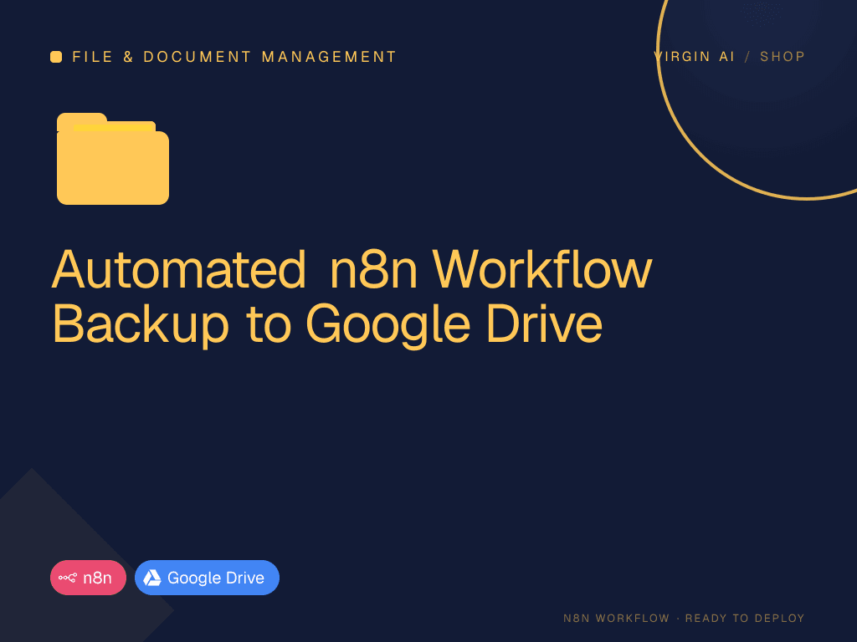Viewport: 857px width, 642px height.
Task: Click the large yellow folder icon
Action: 113,159
